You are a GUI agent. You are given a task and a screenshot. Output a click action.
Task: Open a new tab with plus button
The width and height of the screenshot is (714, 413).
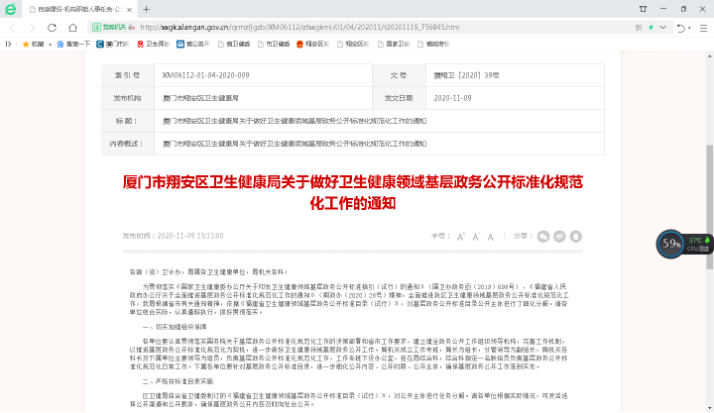point(146,9)
